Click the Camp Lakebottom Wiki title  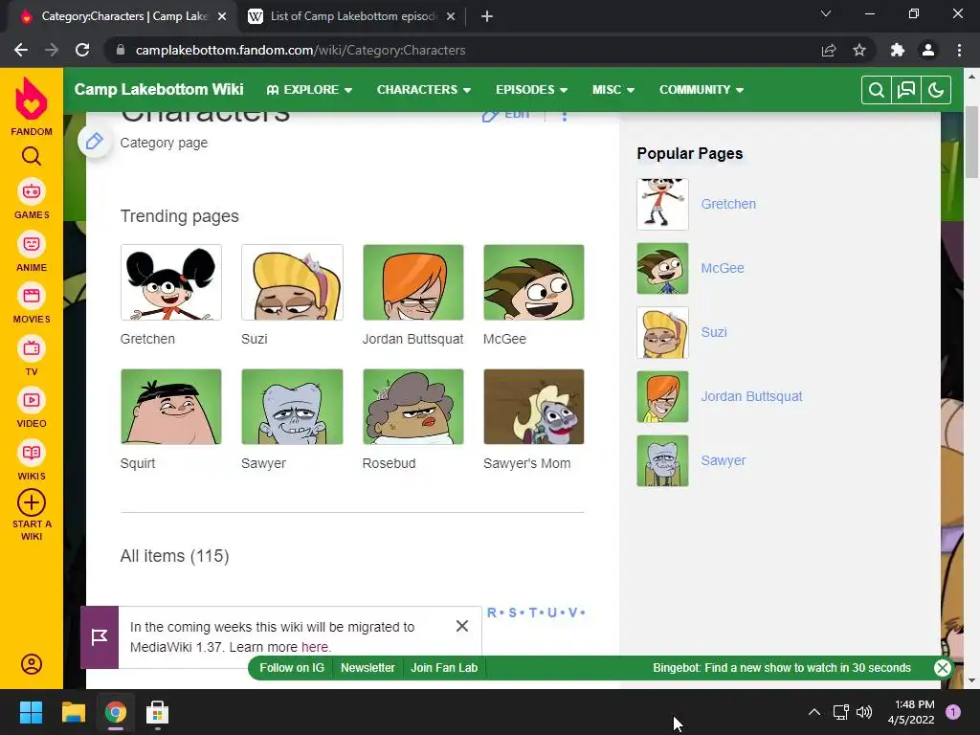159,89
